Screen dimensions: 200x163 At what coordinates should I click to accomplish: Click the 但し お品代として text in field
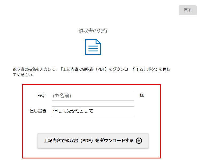[73, 111]
